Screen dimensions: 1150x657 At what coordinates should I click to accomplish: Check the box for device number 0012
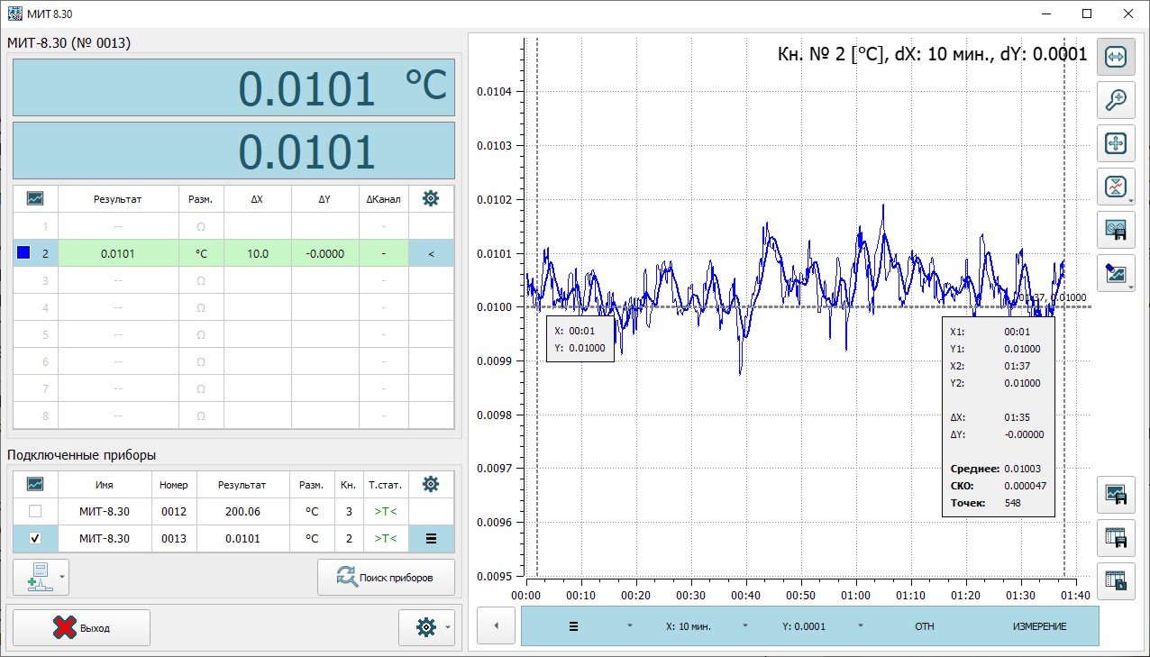[35, 512]
